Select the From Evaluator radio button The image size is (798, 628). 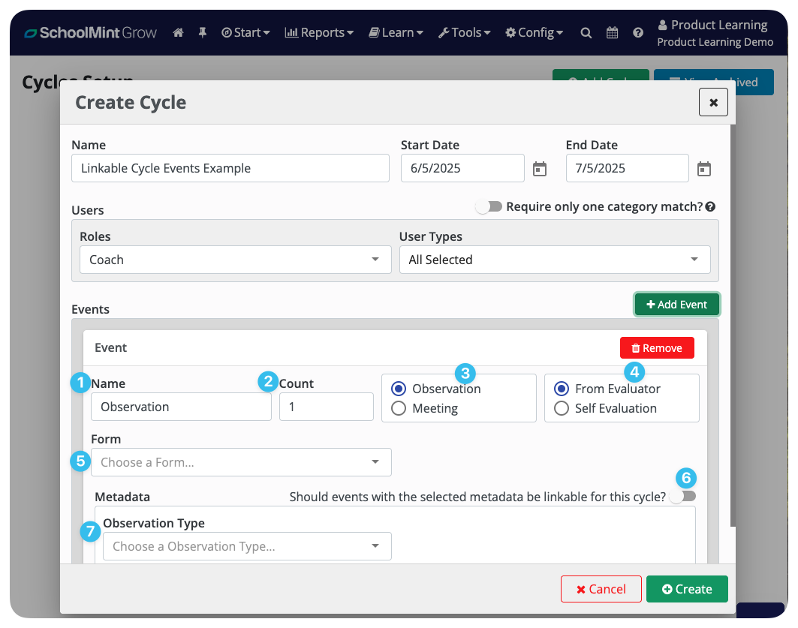point(562,389)
